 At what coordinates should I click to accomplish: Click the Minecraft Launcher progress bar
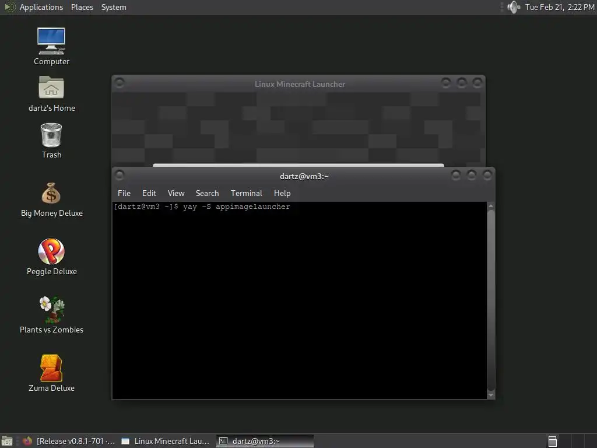point(298,165)
